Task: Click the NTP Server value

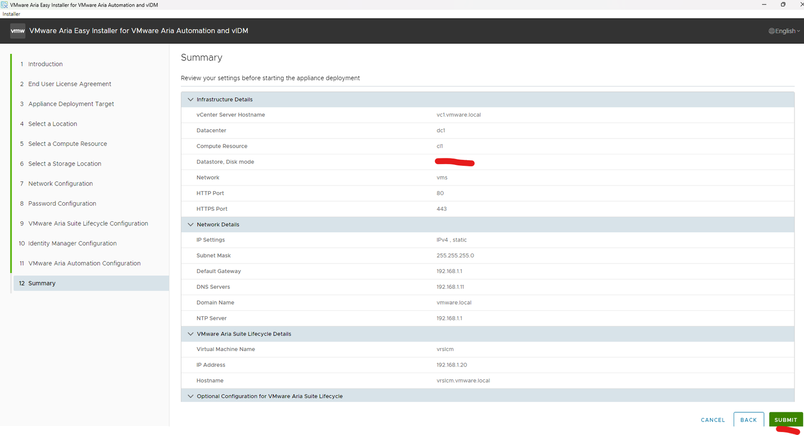Action: click(449, 318)
